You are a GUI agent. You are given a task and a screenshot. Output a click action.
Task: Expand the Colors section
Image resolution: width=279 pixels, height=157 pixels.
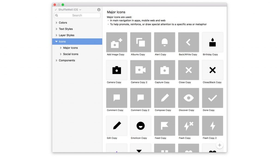[x=57, y=23]
